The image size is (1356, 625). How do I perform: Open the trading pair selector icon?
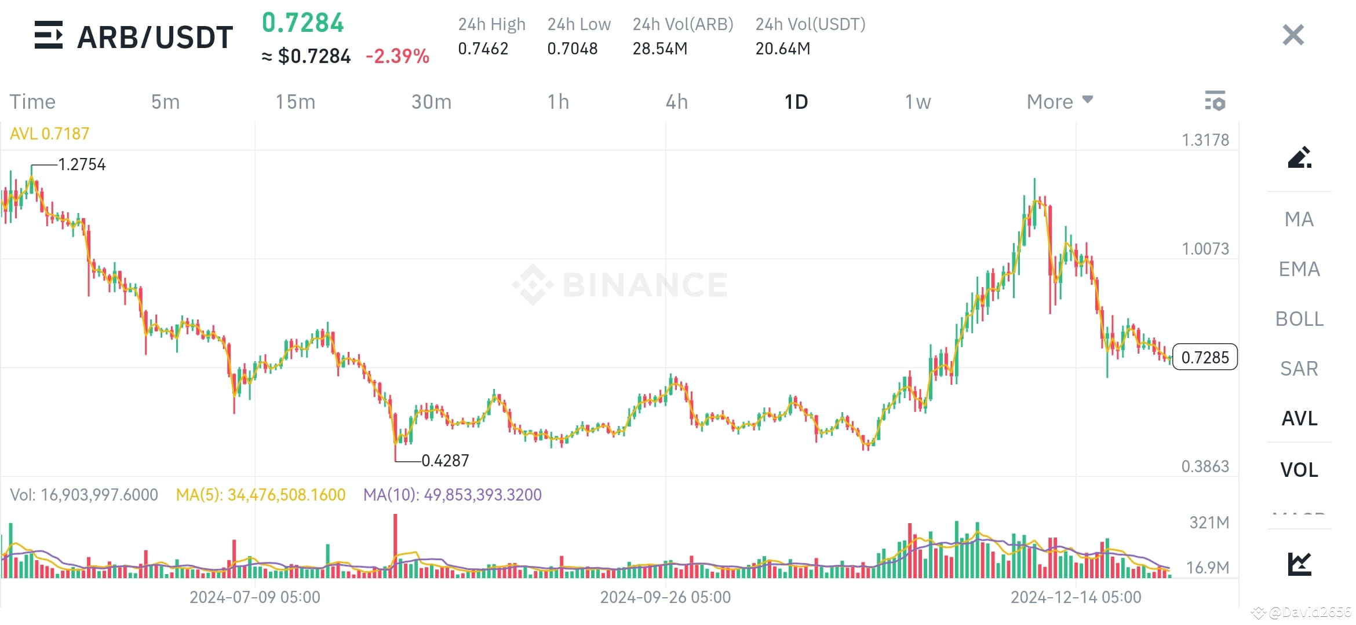click(x=49, y=36)
